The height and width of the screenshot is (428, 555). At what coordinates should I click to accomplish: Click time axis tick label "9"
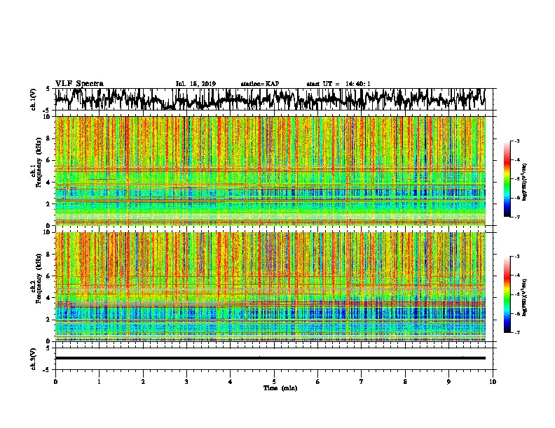pyautogui.click(x=448, y=382)
